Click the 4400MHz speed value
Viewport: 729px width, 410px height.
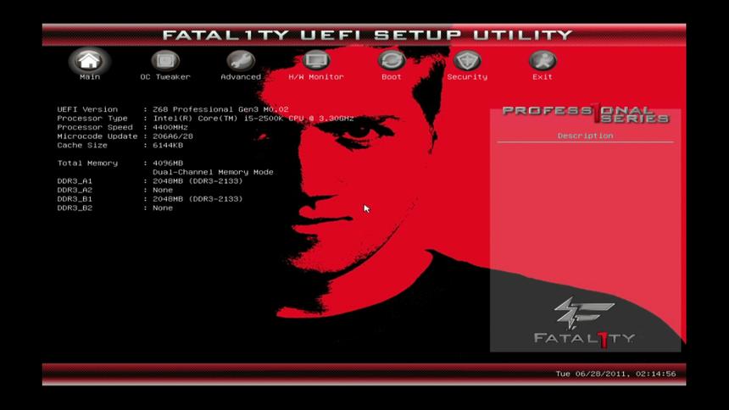170,127
